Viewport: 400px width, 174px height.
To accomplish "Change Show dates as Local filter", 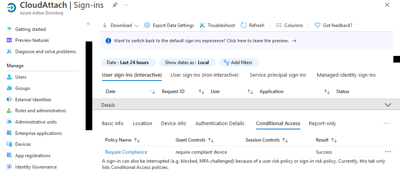I will [187, 63].
